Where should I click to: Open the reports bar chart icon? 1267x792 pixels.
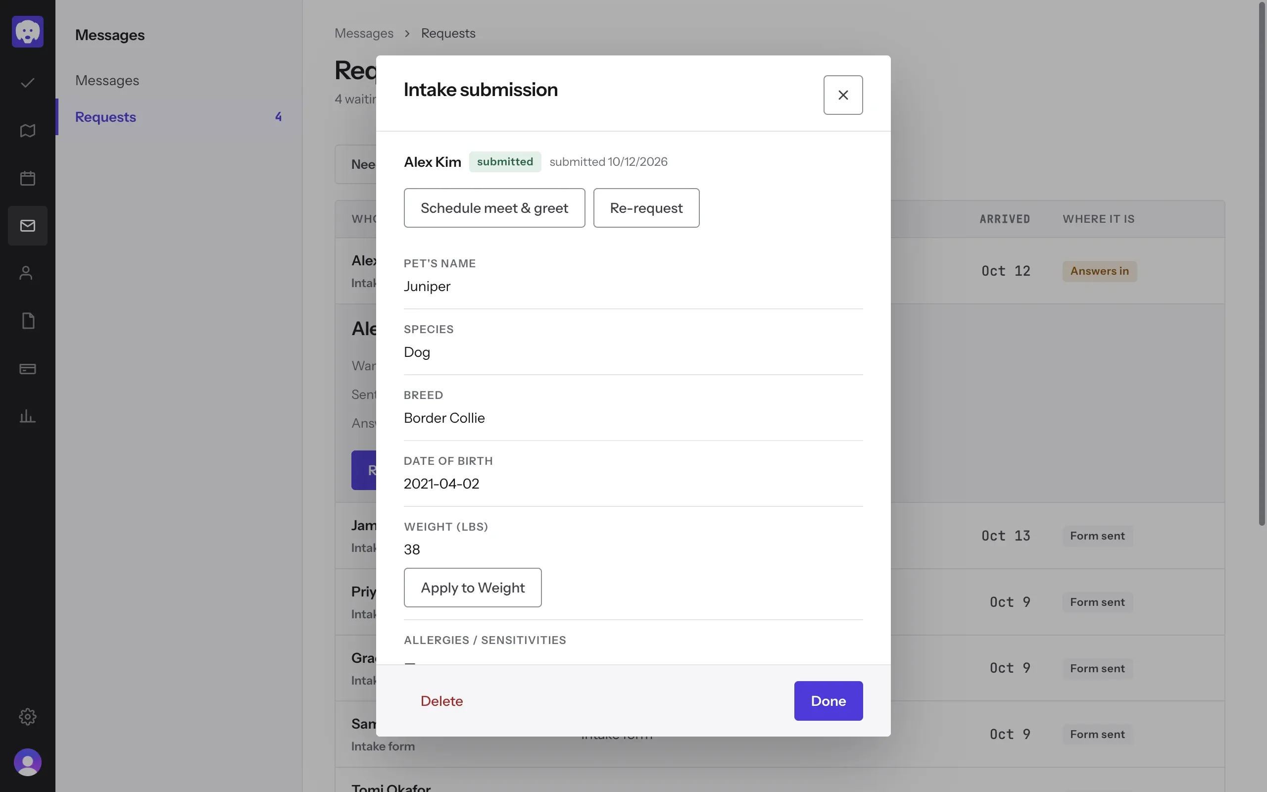coord(27,416)
